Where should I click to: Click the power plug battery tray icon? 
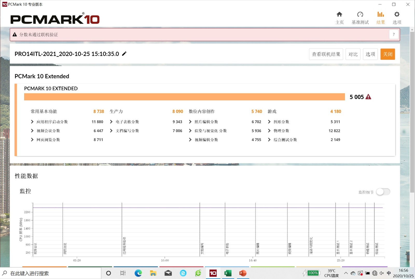click(x=368, y=273)
